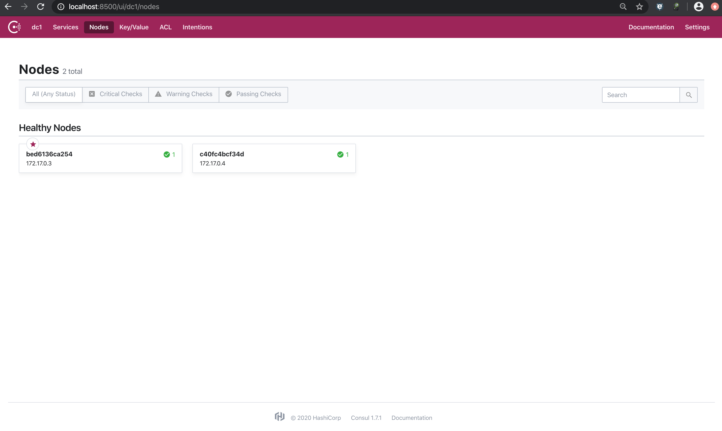The width and height of the screenshot is (722, 431).
Task: Open the Key/Value section
Action: pos(134,27)
